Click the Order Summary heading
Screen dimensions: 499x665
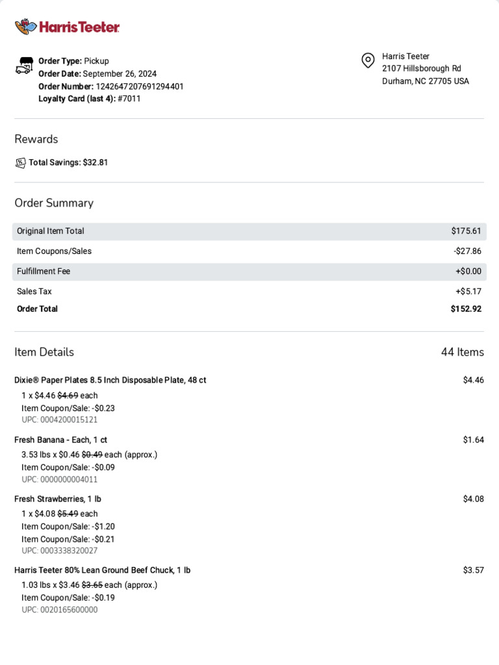click(x=54, y=203)
